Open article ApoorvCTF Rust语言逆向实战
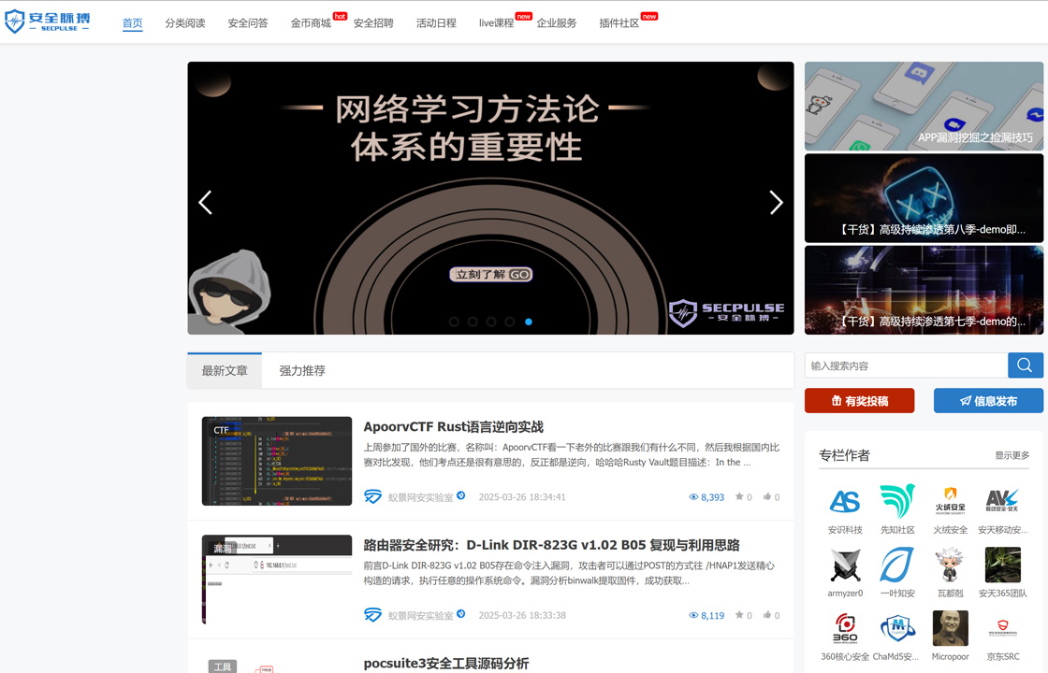The height and width of the screenshot is (673, 1048). pyautogui.click(x=454, y=426)
